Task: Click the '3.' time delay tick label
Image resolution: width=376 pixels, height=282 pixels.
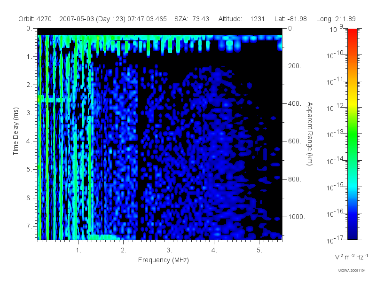Action: pos(29,113)
